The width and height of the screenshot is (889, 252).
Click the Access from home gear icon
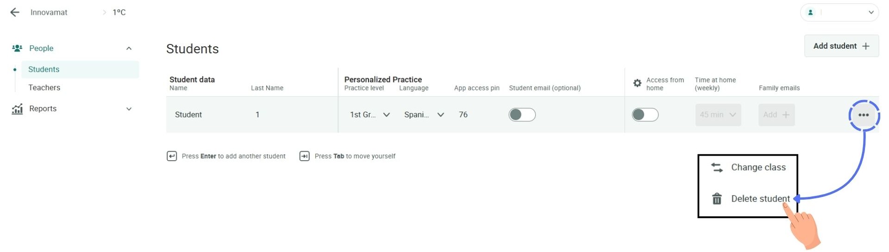tap(637, 83)
